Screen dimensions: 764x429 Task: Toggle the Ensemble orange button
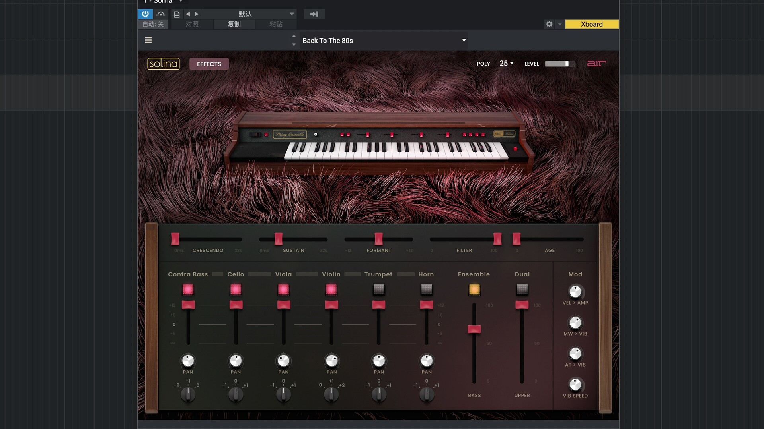click(474, 289)
